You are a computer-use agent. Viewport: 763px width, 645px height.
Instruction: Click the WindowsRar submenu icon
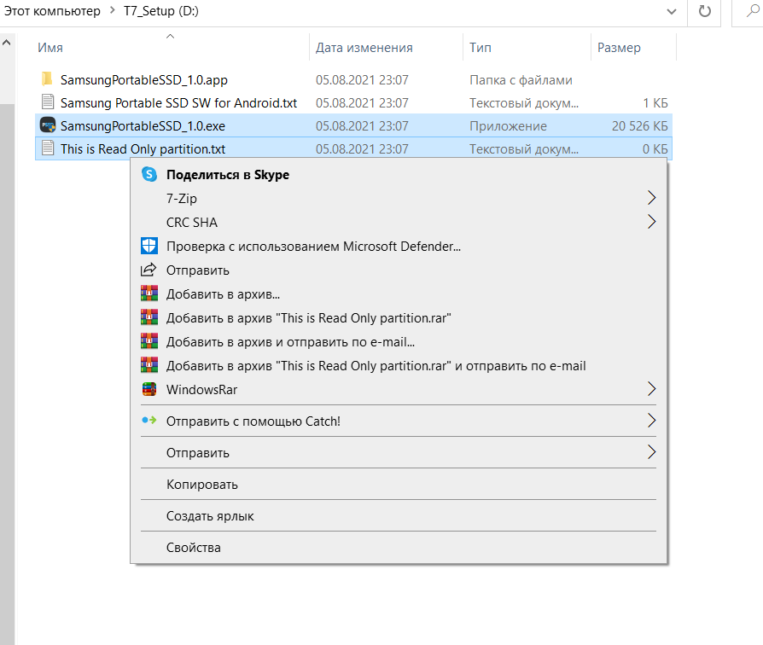click(x=149, y=390)
